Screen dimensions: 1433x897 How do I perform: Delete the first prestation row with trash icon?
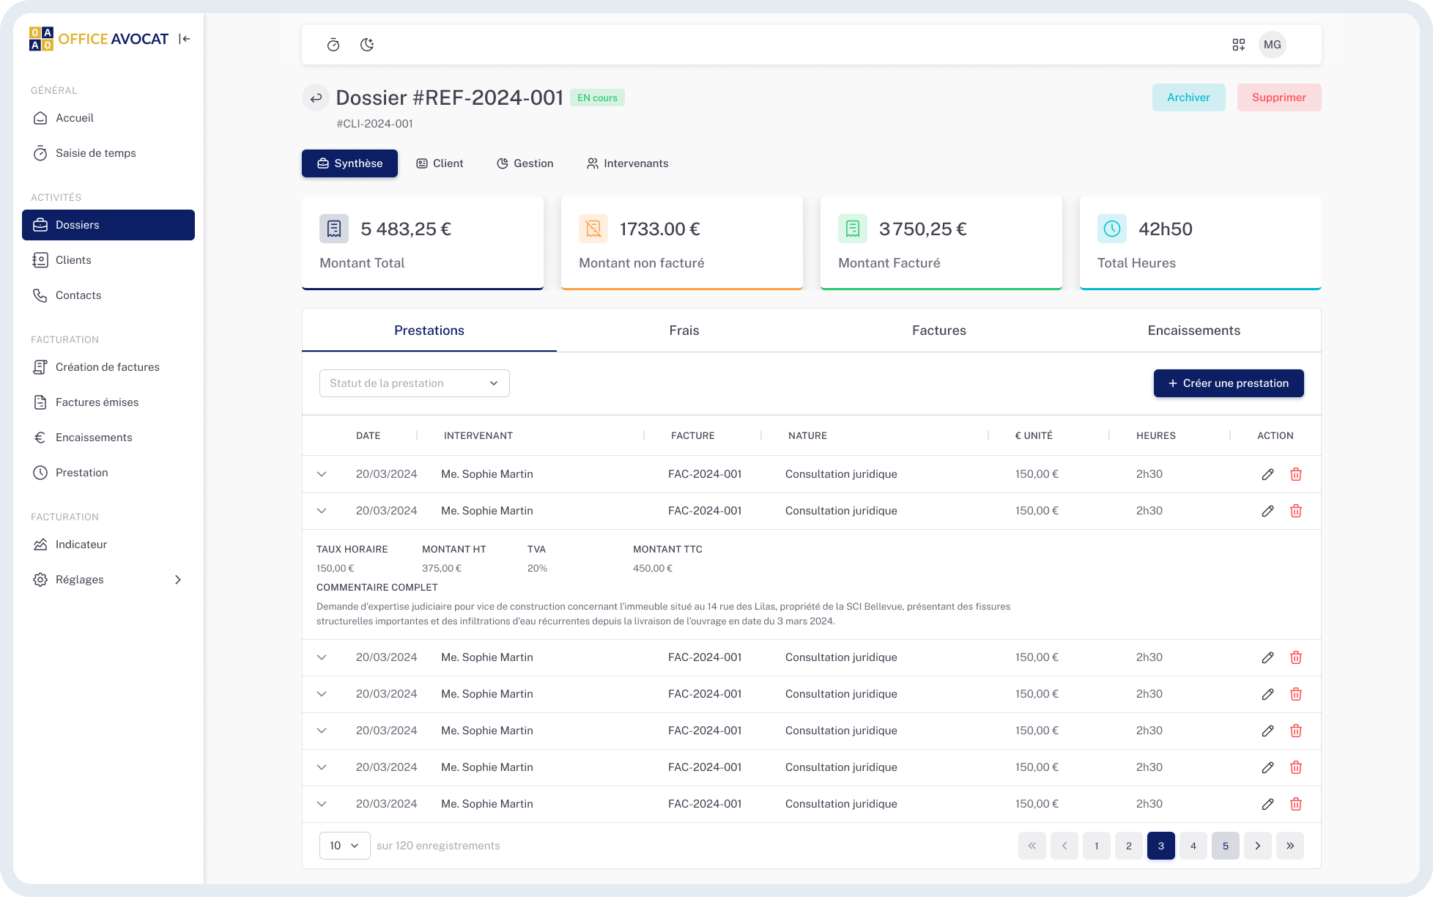tap(1296, 474)
